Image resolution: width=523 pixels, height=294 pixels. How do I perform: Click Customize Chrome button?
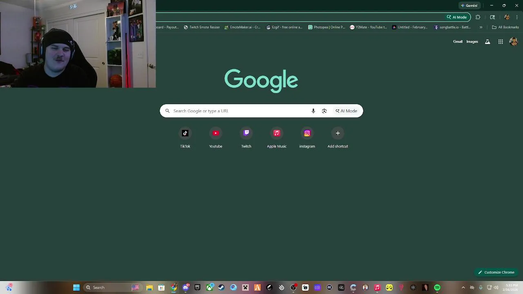[496, 272]
